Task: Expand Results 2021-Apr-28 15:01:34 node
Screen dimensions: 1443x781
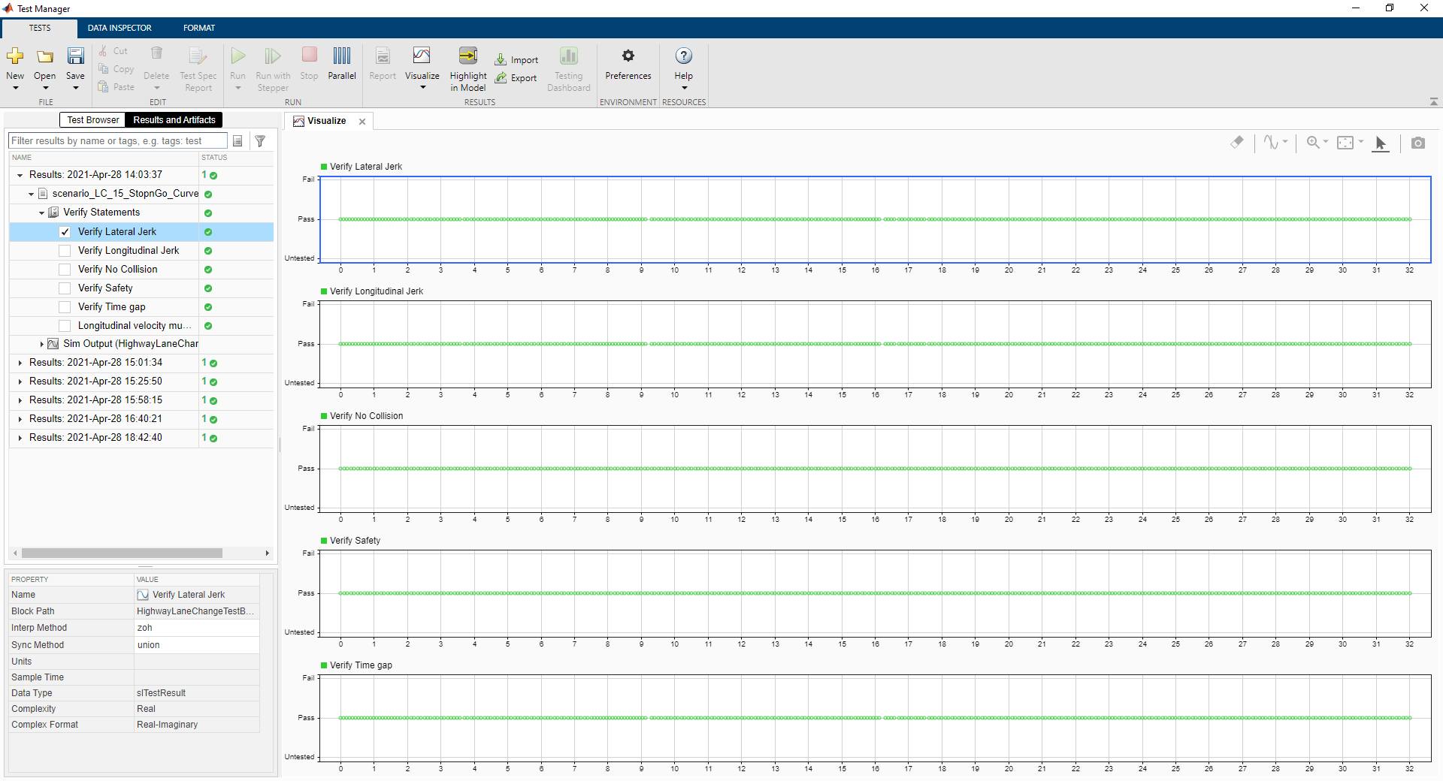Action: pos(20,363)
